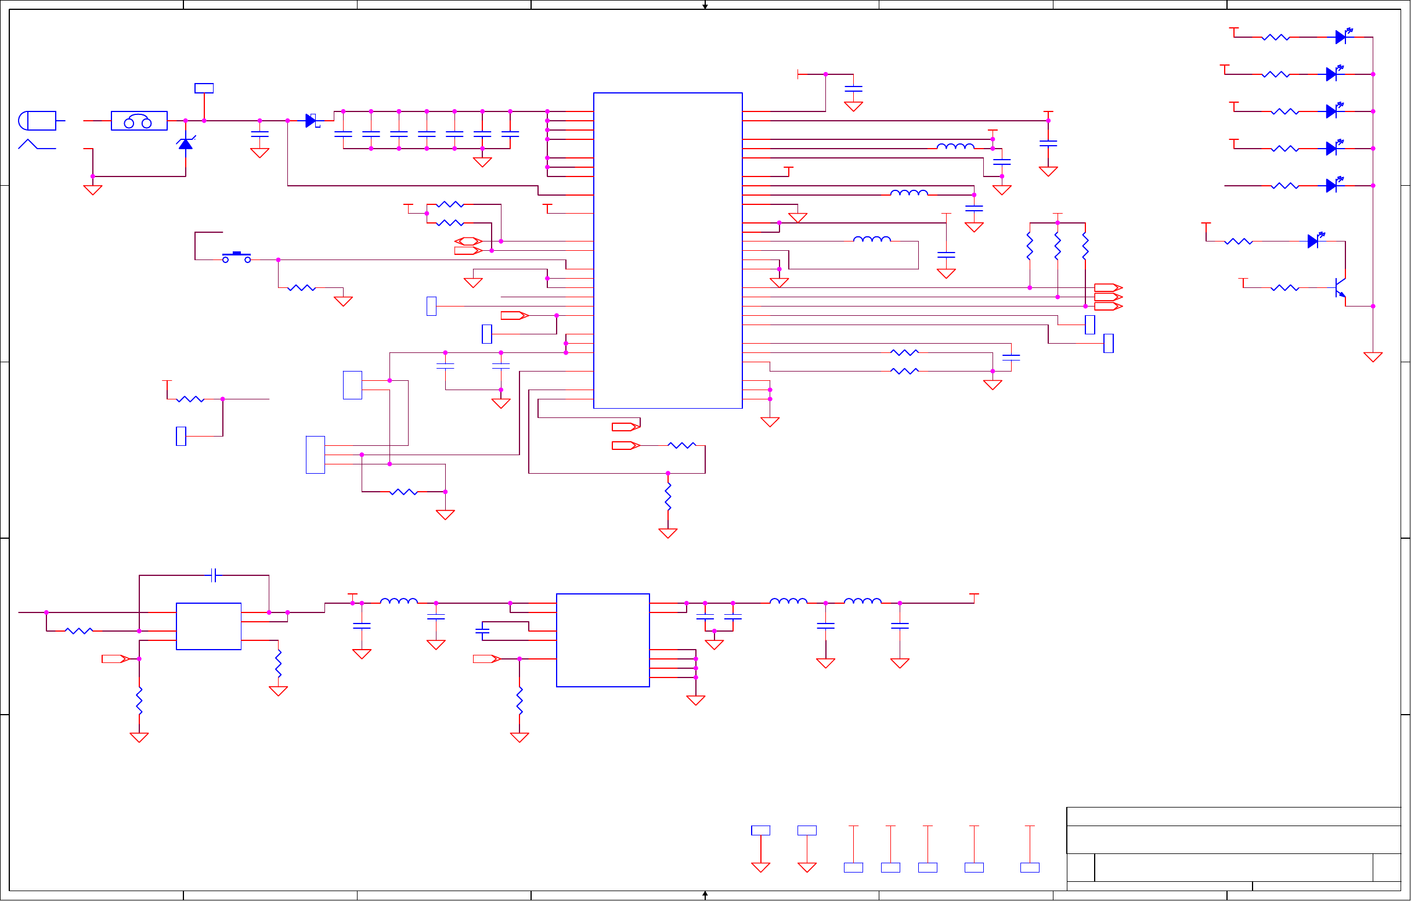
Task: Click the TVS diode beside the fuse
Action: 186,143
